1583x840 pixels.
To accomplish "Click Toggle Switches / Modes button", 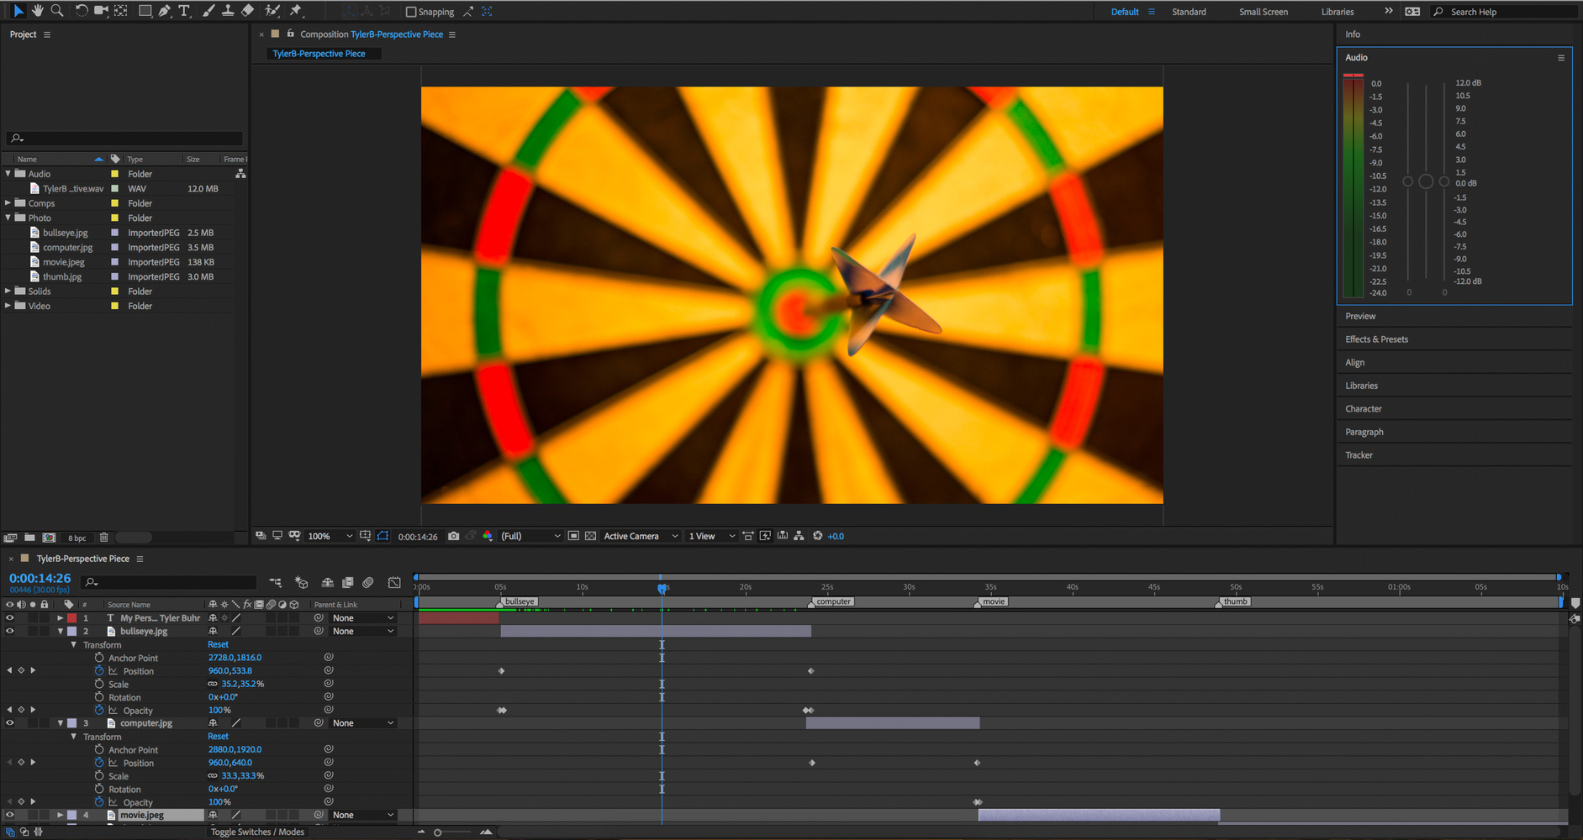I will (x=257, y=832).
